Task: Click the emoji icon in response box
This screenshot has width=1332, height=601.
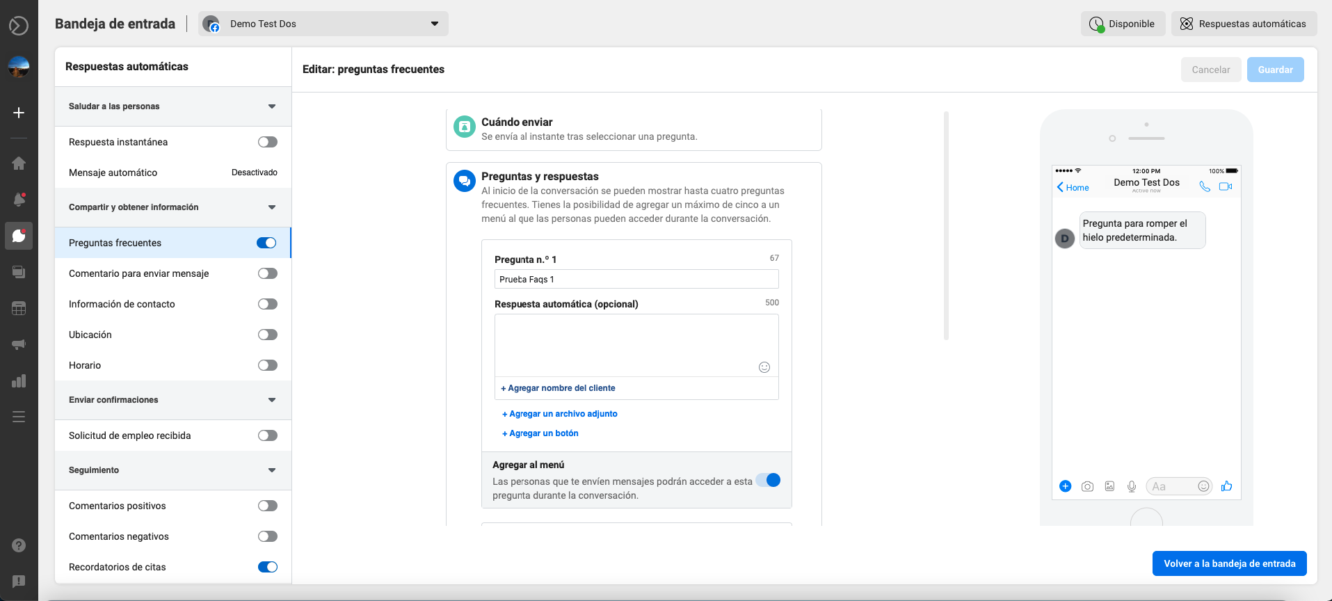Action: [x=764, y=367]
